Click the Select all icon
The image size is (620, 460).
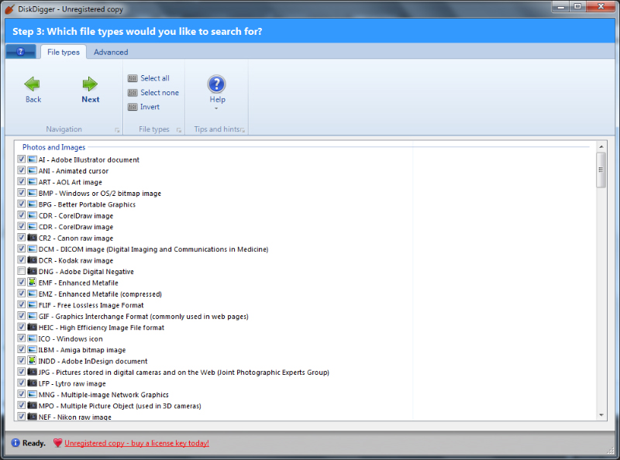click(133, 78)
